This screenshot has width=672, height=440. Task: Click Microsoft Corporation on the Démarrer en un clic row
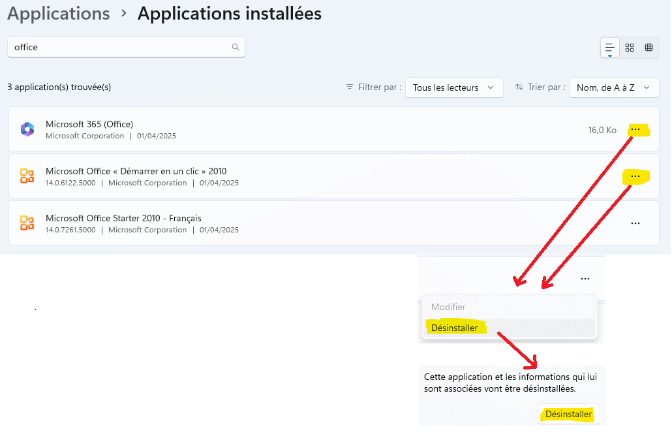(147, 183)
